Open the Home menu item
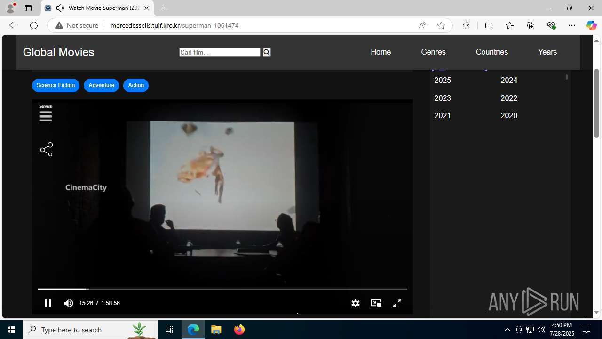Viewport: 602px width, 339px height. (380, 52)
